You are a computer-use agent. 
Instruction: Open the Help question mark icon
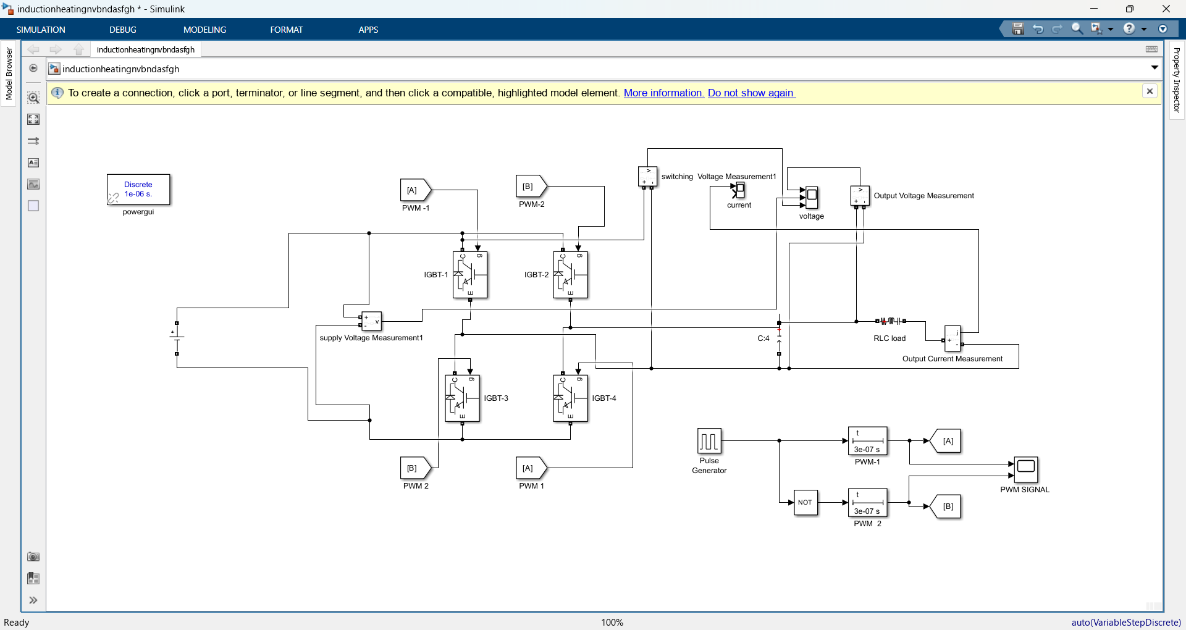(x=1129, y=29)
